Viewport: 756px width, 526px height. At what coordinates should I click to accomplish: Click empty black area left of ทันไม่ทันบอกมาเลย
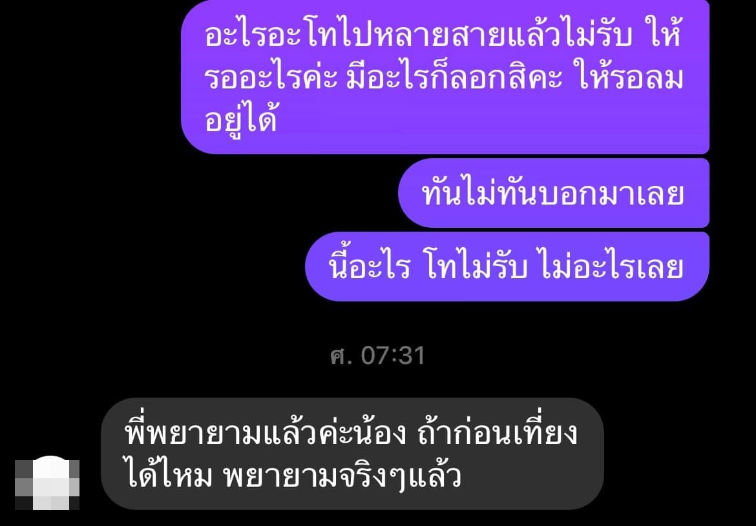coord(198,193)
